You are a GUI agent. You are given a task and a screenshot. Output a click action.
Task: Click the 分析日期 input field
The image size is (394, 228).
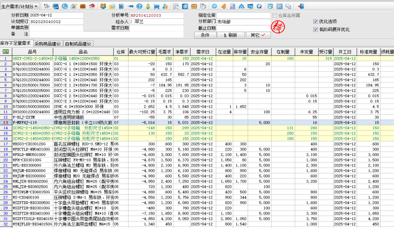click(56, 15)
